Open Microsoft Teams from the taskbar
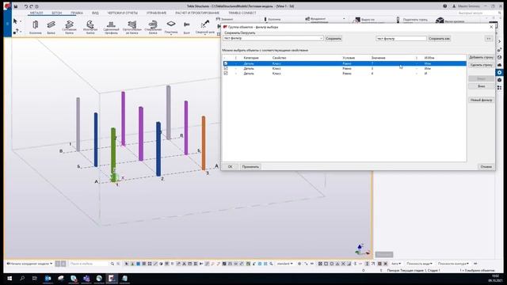Screen dimensions: 507x285 tap(86, 278)
